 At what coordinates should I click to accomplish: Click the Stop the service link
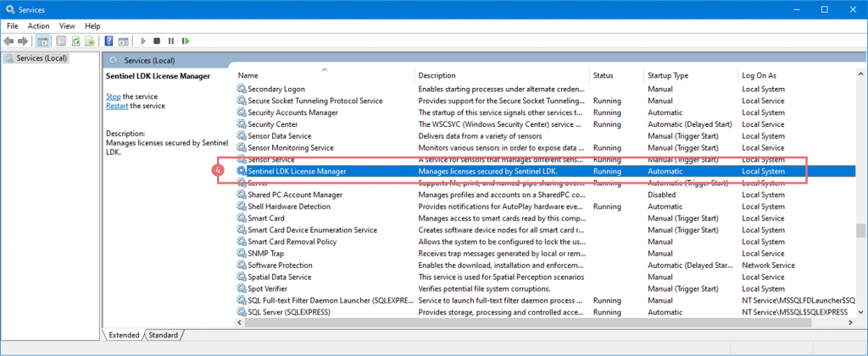point(113,96)
